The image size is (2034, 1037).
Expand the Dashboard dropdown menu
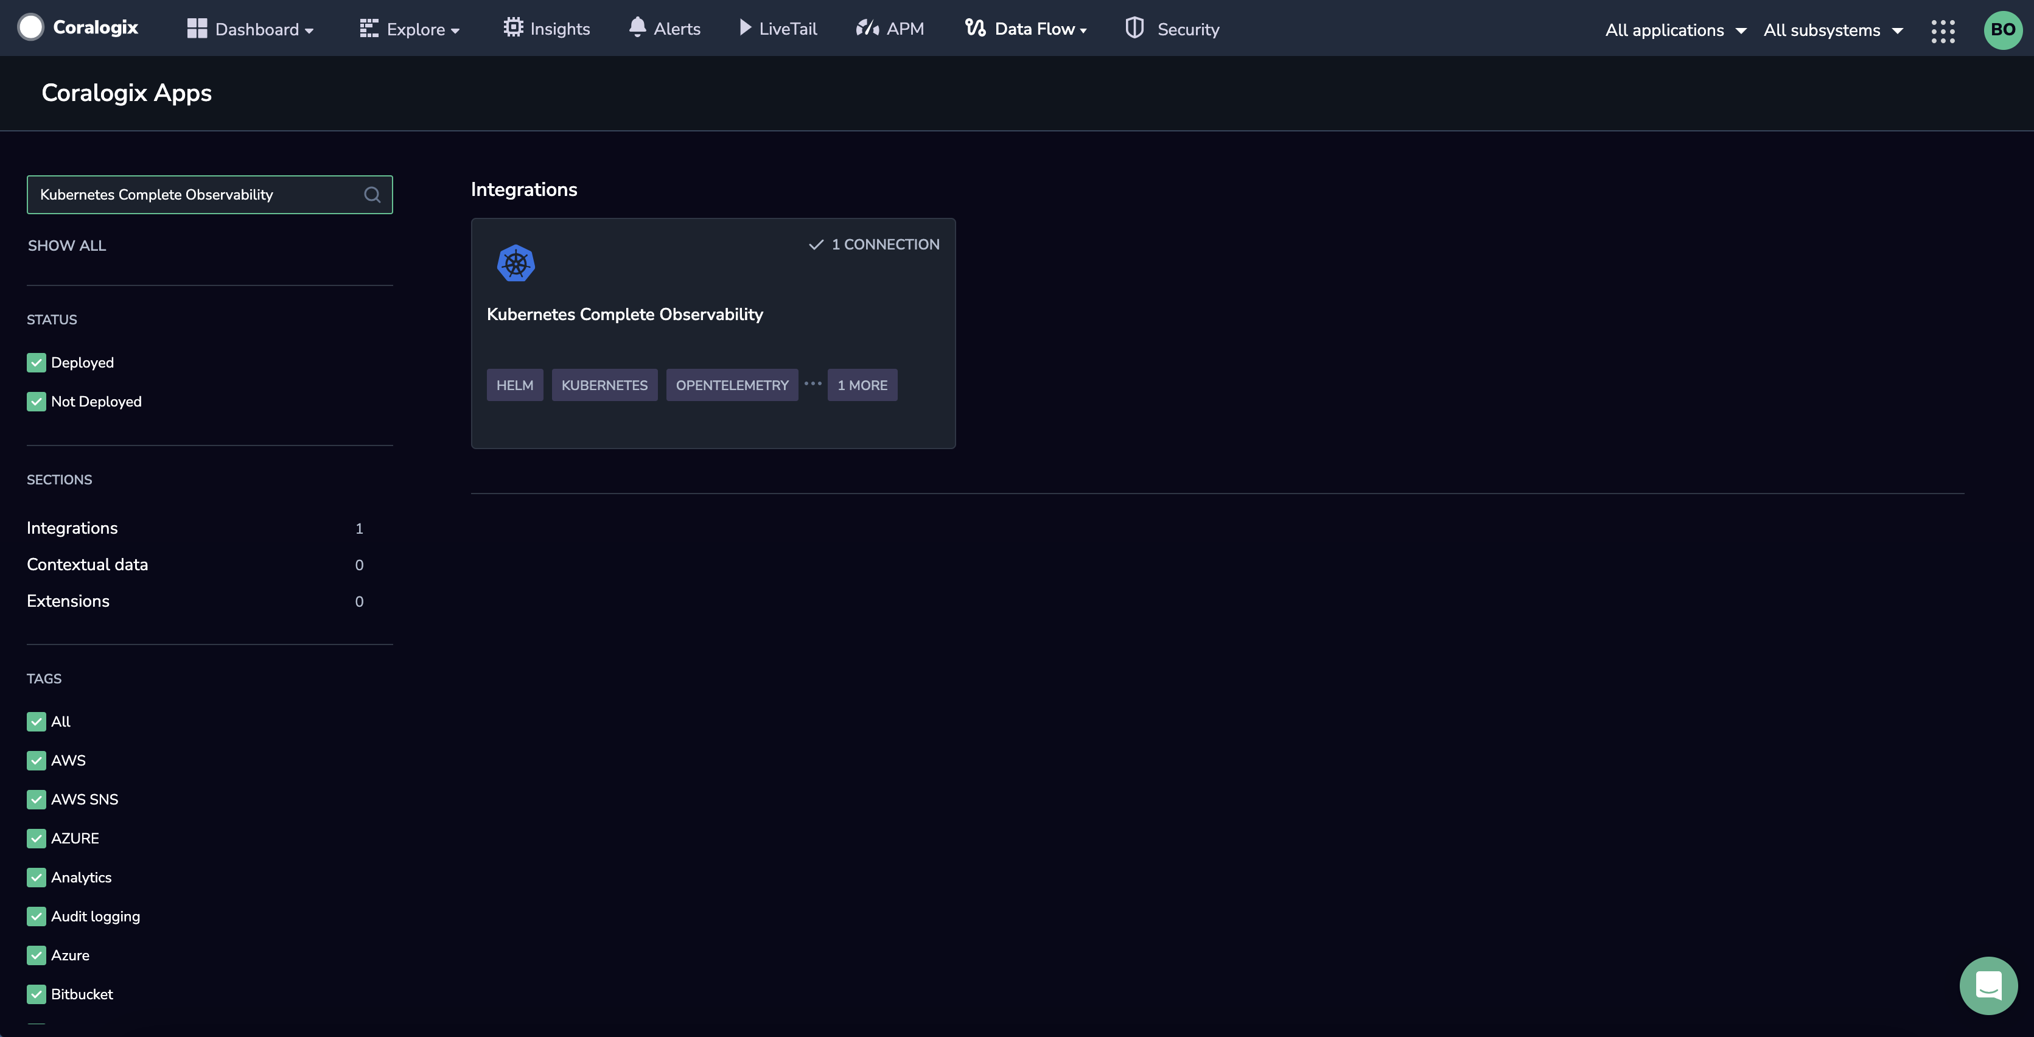coord(310,31)
